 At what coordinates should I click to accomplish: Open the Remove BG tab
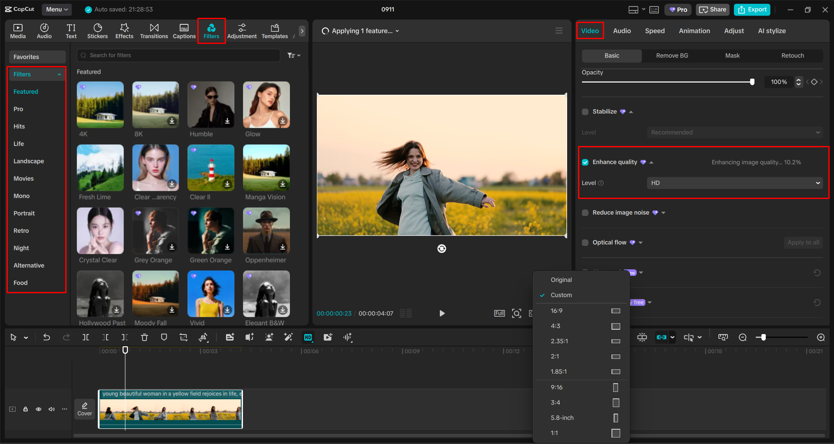[671, 56]
